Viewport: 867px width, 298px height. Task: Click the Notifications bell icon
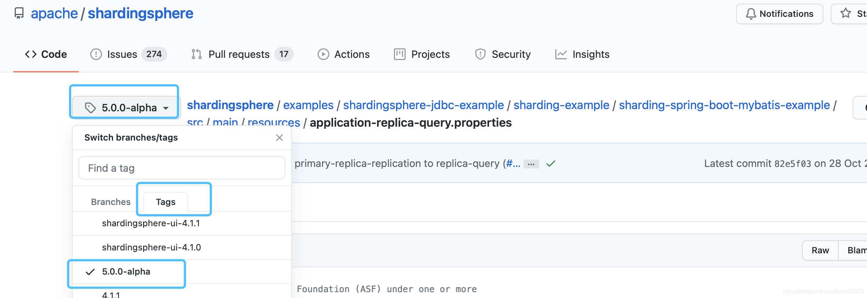tap(751, 14)
